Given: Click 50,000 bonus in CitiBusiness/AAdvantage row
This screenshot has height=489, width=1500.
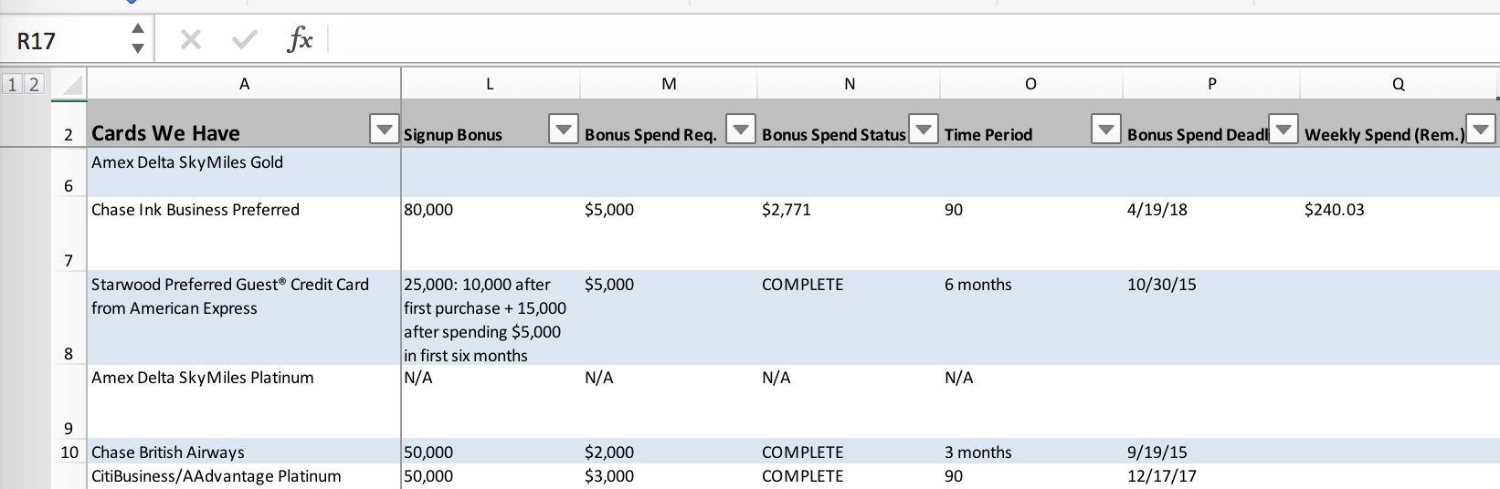Looking at the screenshot, I should pos(491,476).
